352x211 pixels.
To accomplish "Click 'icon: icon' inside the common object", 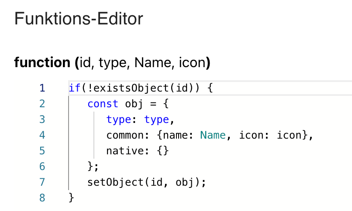I will click(271, 135).
